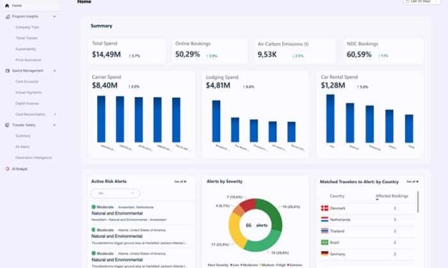Click the Program Insights chart icon
This screenshot has width=448, height=268.
coord(8,16)
